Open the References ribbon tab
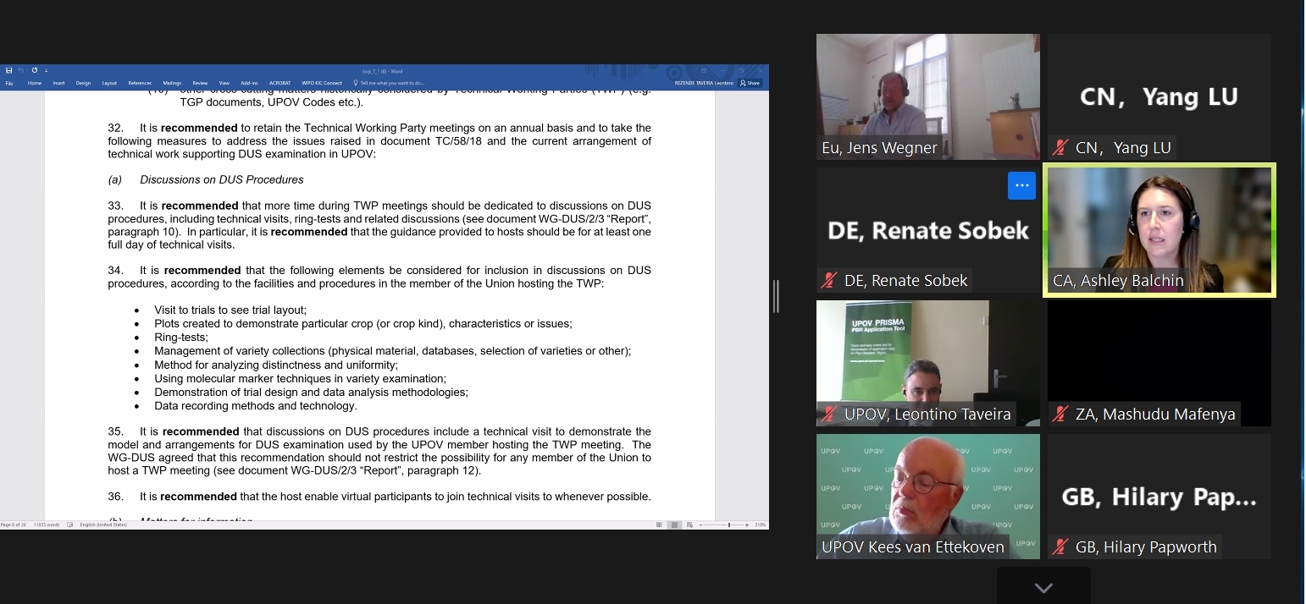 [140, 83]
